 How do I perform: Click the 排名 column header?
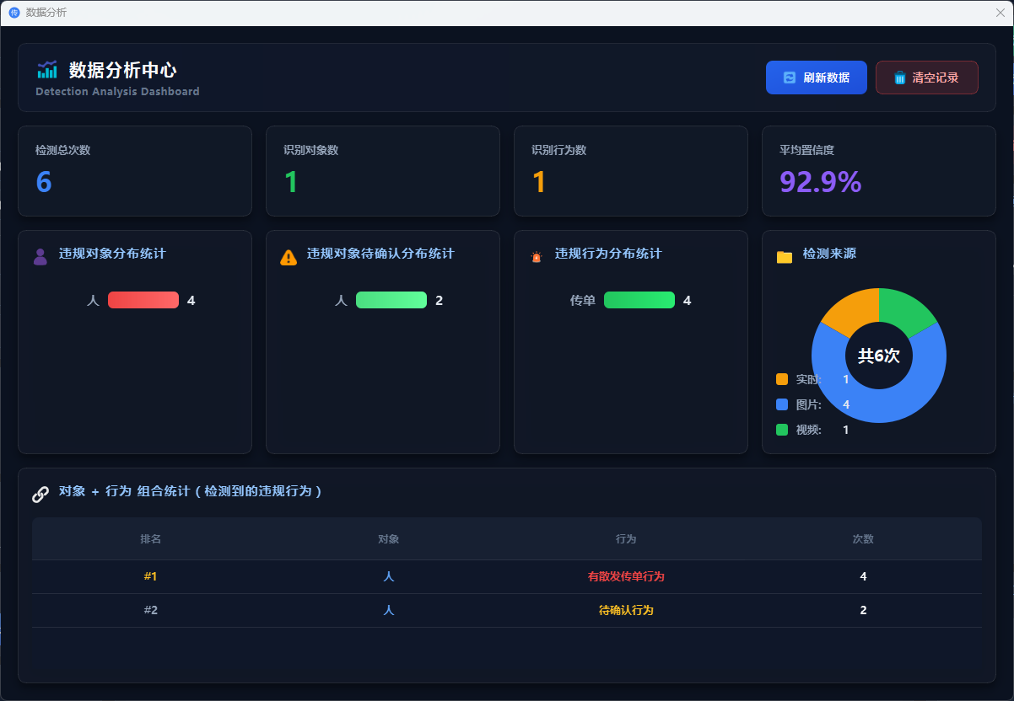151,539
